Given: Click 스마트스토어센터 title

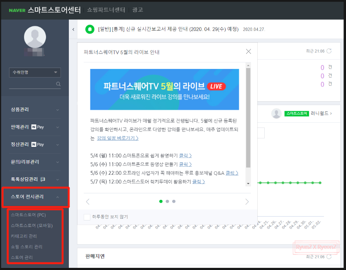Looking at the screenshot, I should [x=54, y=10].
